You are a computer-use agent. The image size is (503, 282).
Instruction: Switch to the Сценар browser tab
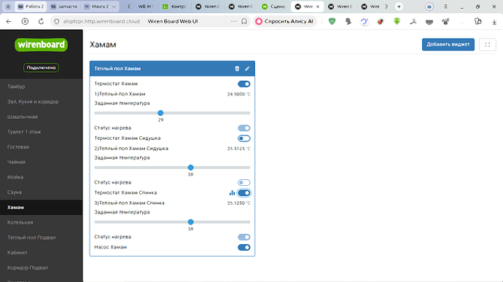274,7
